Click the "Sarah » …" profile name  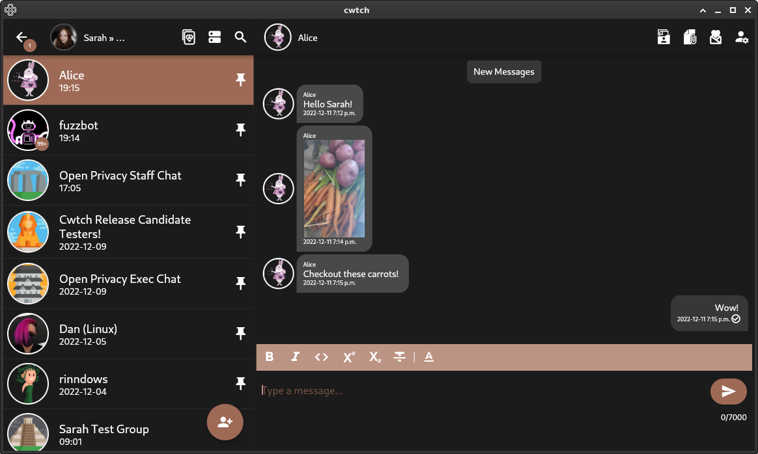click(104, 38)
